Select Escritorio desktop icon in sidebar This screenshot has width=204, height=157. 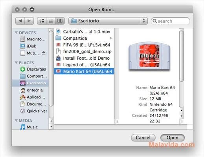click(x=23, y=83)
